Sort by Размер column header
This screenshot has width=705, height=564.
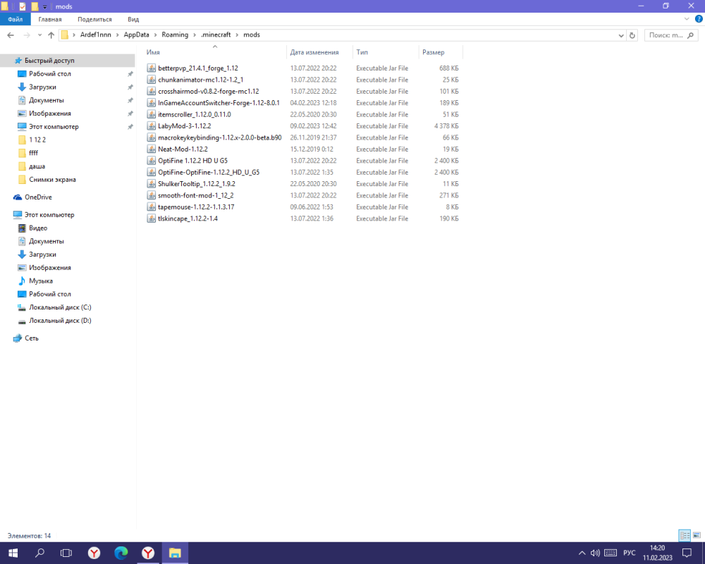coord(440,52)
